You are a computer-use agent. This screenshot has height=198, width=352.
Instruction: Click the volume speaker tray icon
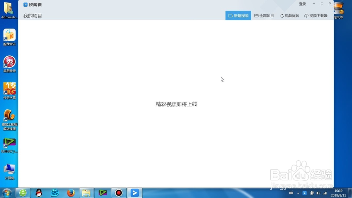318,193
